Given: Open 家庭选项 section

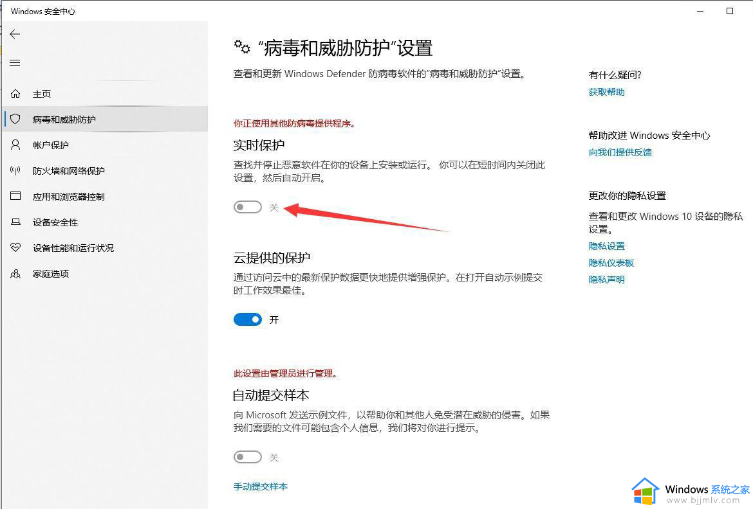Looking at the screenshot, I should click(x=105, y=274).
